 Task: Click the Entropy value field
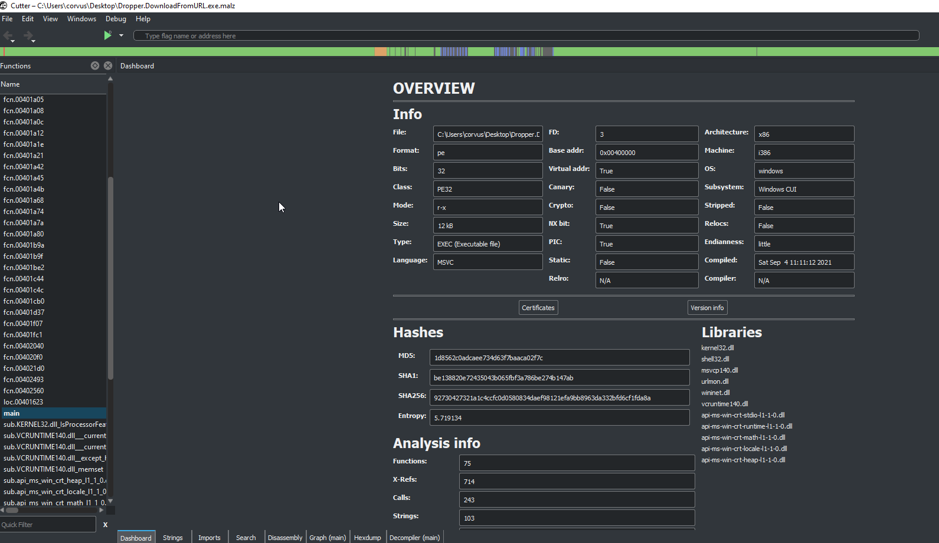(x=560, y=417)
